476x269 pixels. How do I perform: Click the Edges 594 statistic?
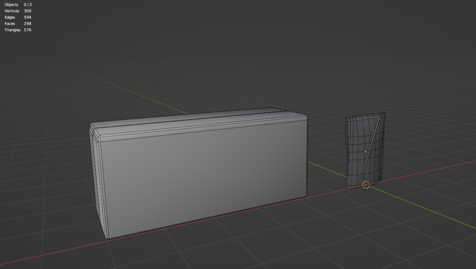coord(18,18)
